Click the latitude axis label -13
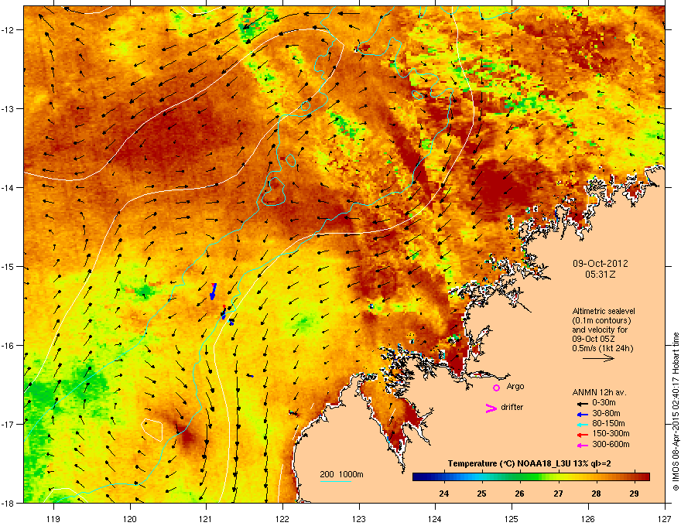The image size is (681, 526). click(x=9, y=108)
